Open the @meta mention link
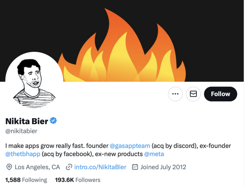The width and height of the screenshot is (245, 186). [x=154, y=154]
